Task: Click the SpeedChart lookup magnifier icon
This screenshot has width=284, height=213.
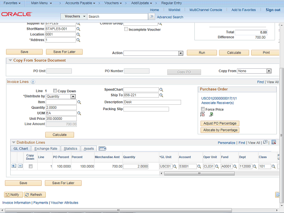Action: (162, 89)
